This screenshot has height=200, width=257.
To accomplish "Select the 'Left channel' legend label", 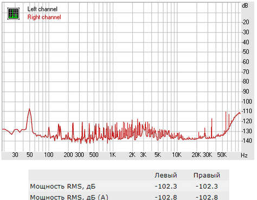I will tap(42, 9).
